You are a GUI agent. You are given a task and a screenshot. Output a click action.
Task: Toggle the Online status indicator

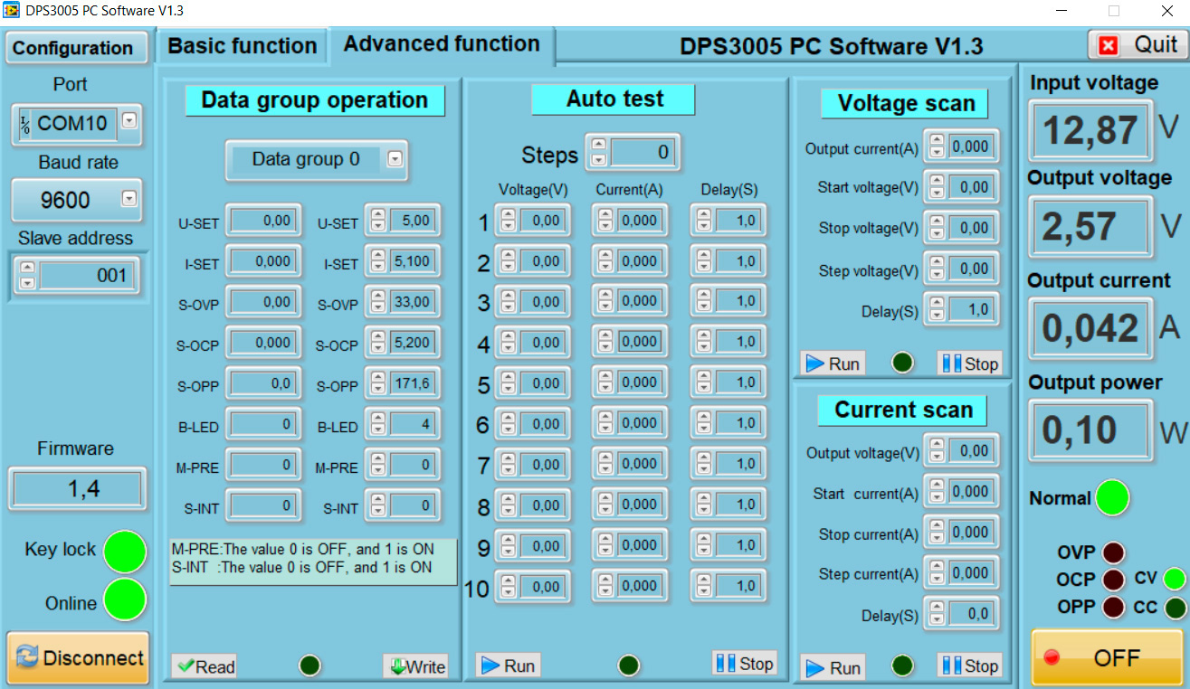125,600
